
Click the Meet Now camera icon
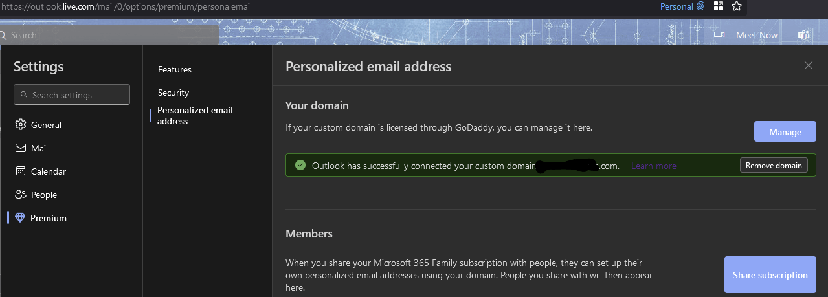[x=719, y=35]
